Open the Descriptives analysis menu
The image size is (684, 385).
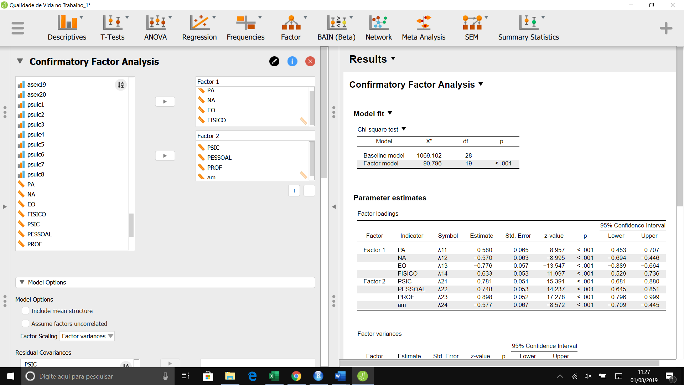[67, 28]
